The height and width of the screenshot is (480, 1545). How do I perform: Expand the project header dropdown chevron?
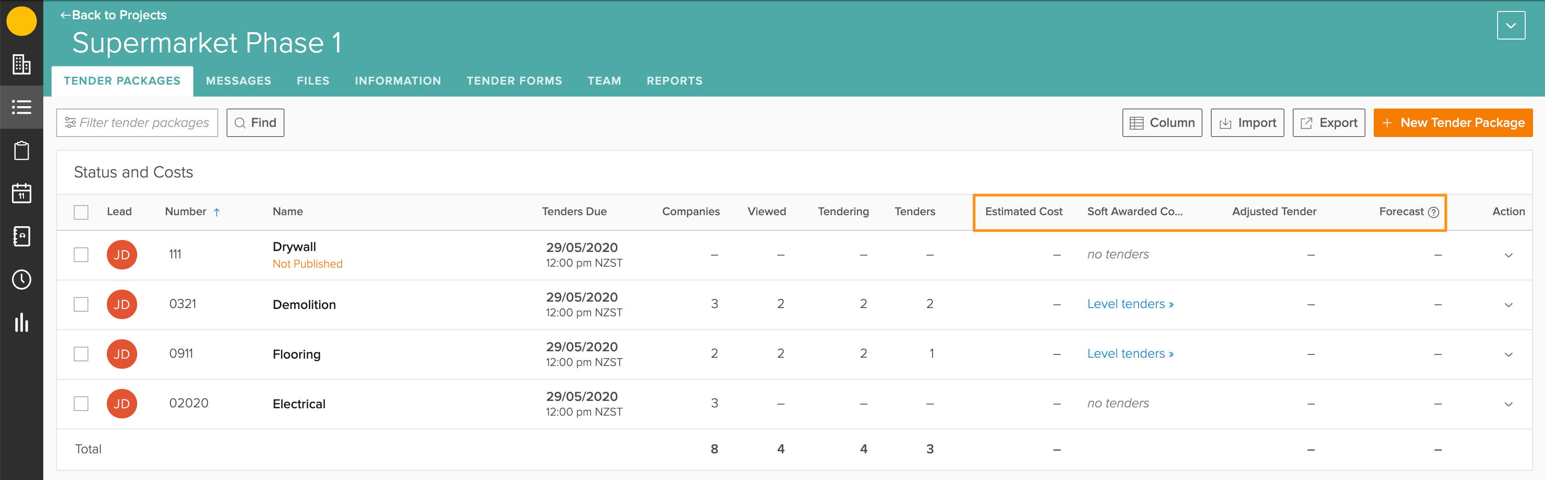tap(1511, 25)
